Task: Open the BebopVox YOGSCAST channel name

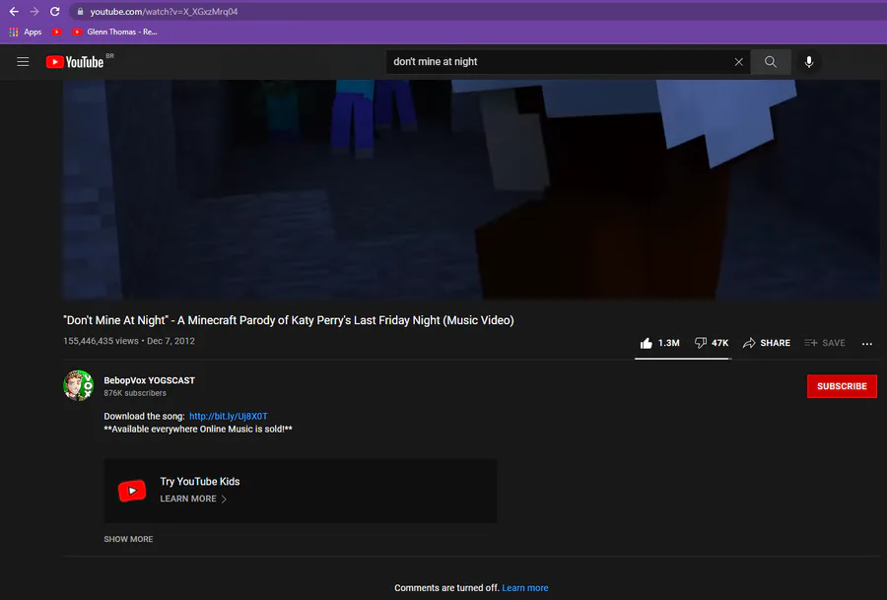Action: tap(150, 380)
